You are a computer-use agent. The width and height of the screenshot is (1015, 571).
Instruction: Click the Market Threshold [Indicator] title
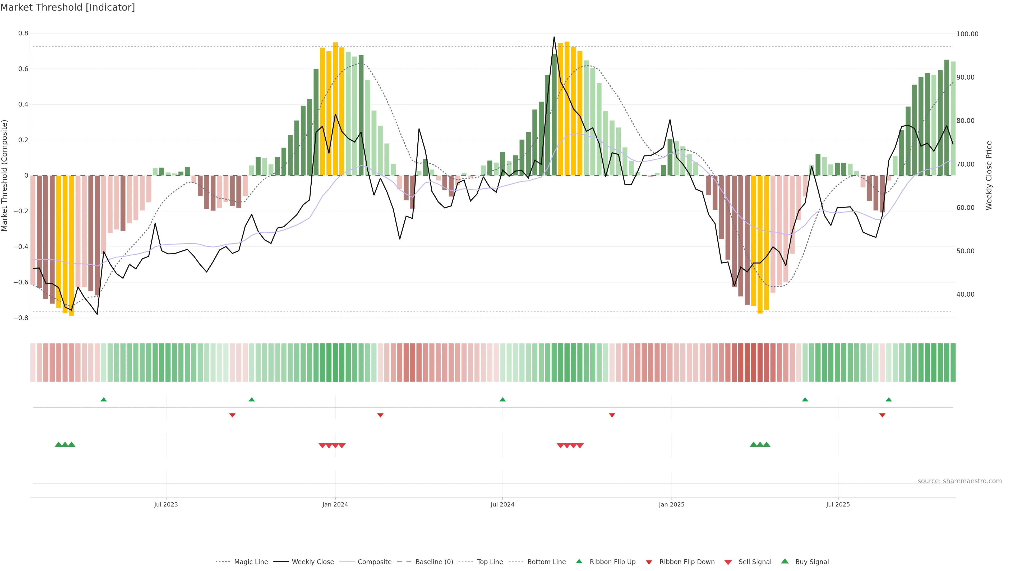pyautogui.click(x=67, y=7)
